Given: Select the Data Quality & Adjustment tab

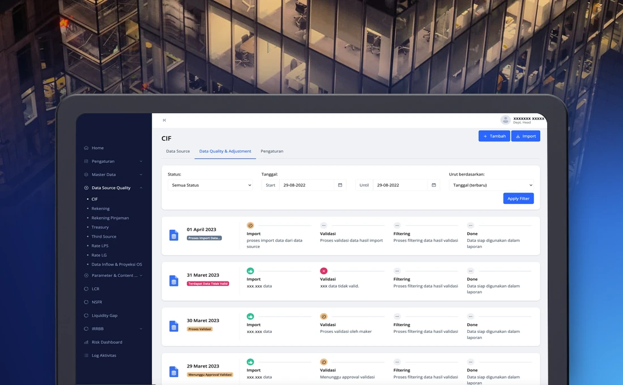Looking at the screenshot, I should point(225,151).
